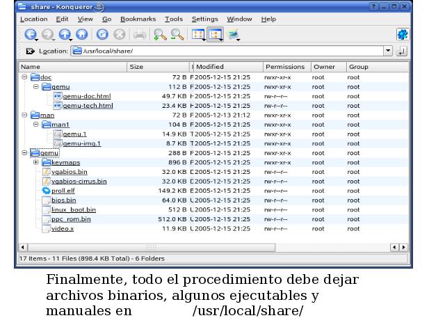Click the title bar help question mark
Image resolution: width=445 pixels, height=334 pixels.
[x=374, y=6]
